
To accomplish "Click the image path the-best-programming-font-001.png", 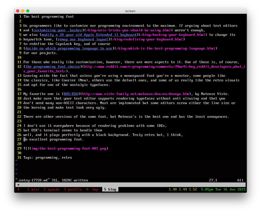I will pos(69,148).
